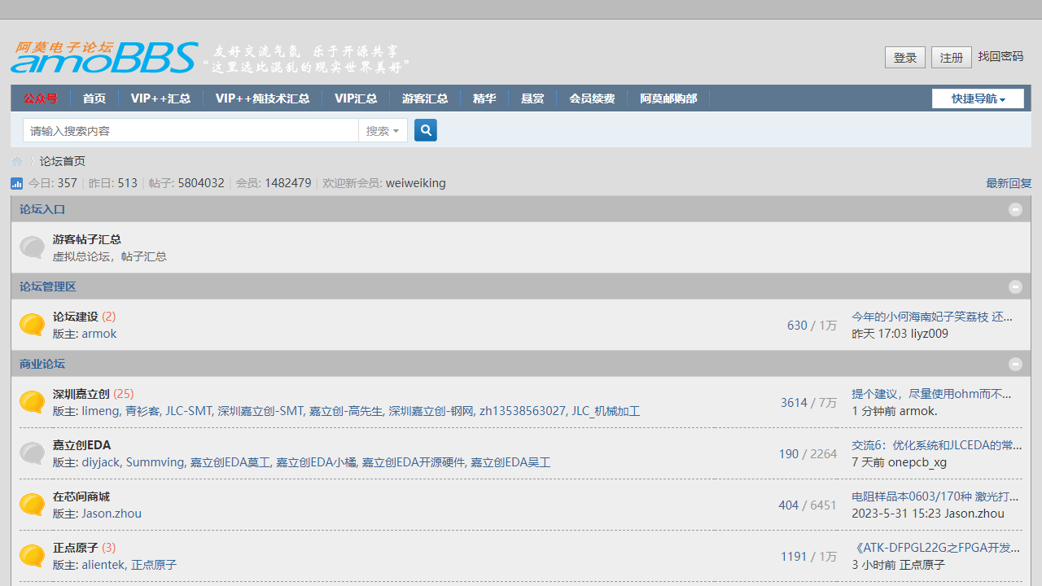The width and height of the screenshot is (1042, 586).
Task: Open the 搜索 type dropdown
Action: click(383, 130)
